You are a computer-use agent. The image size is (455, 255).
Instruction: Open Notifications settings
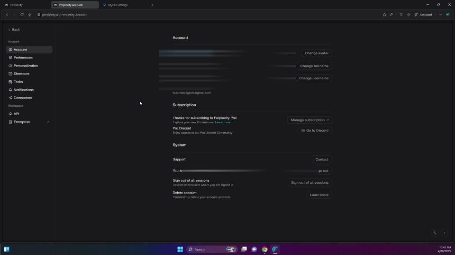[24, 90]
